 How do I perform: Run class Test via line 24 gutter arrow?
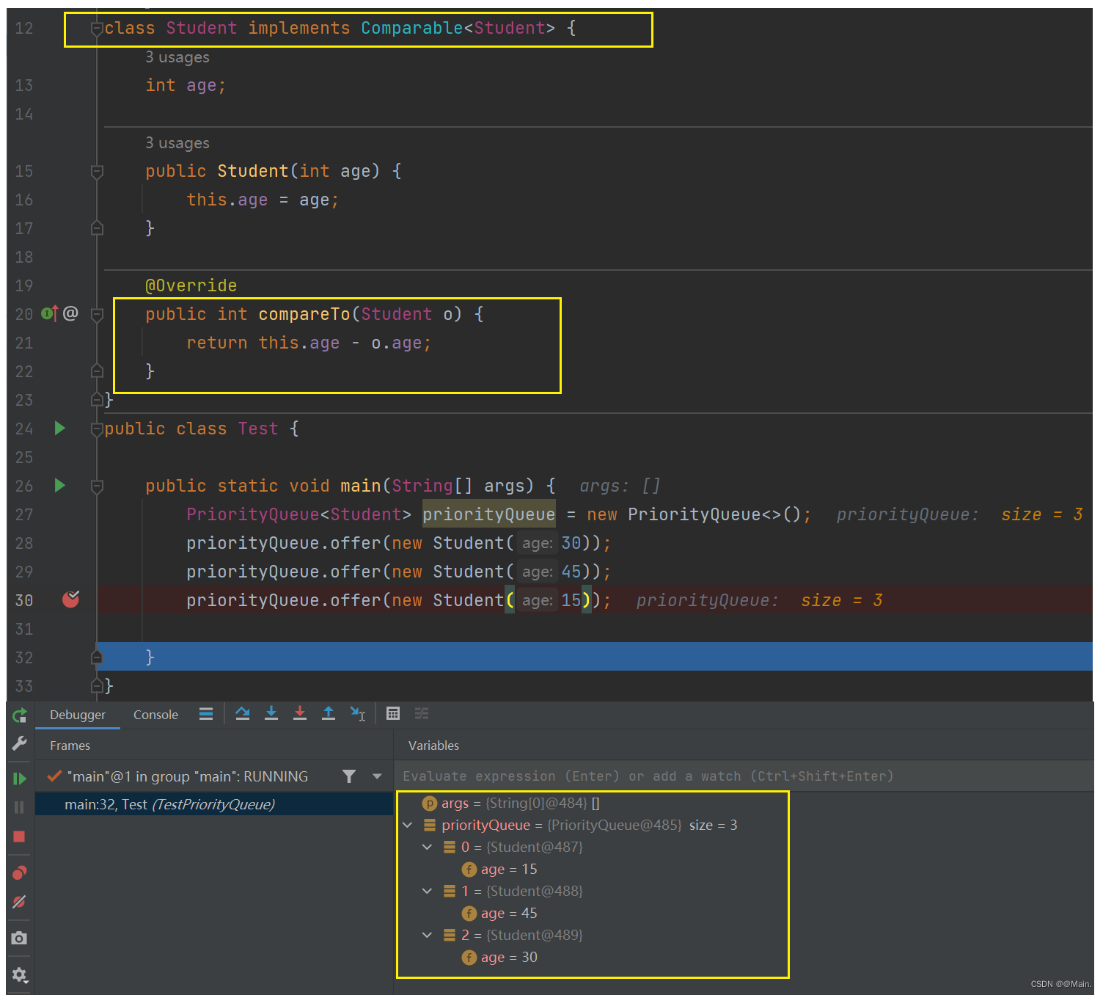[60, 428]
